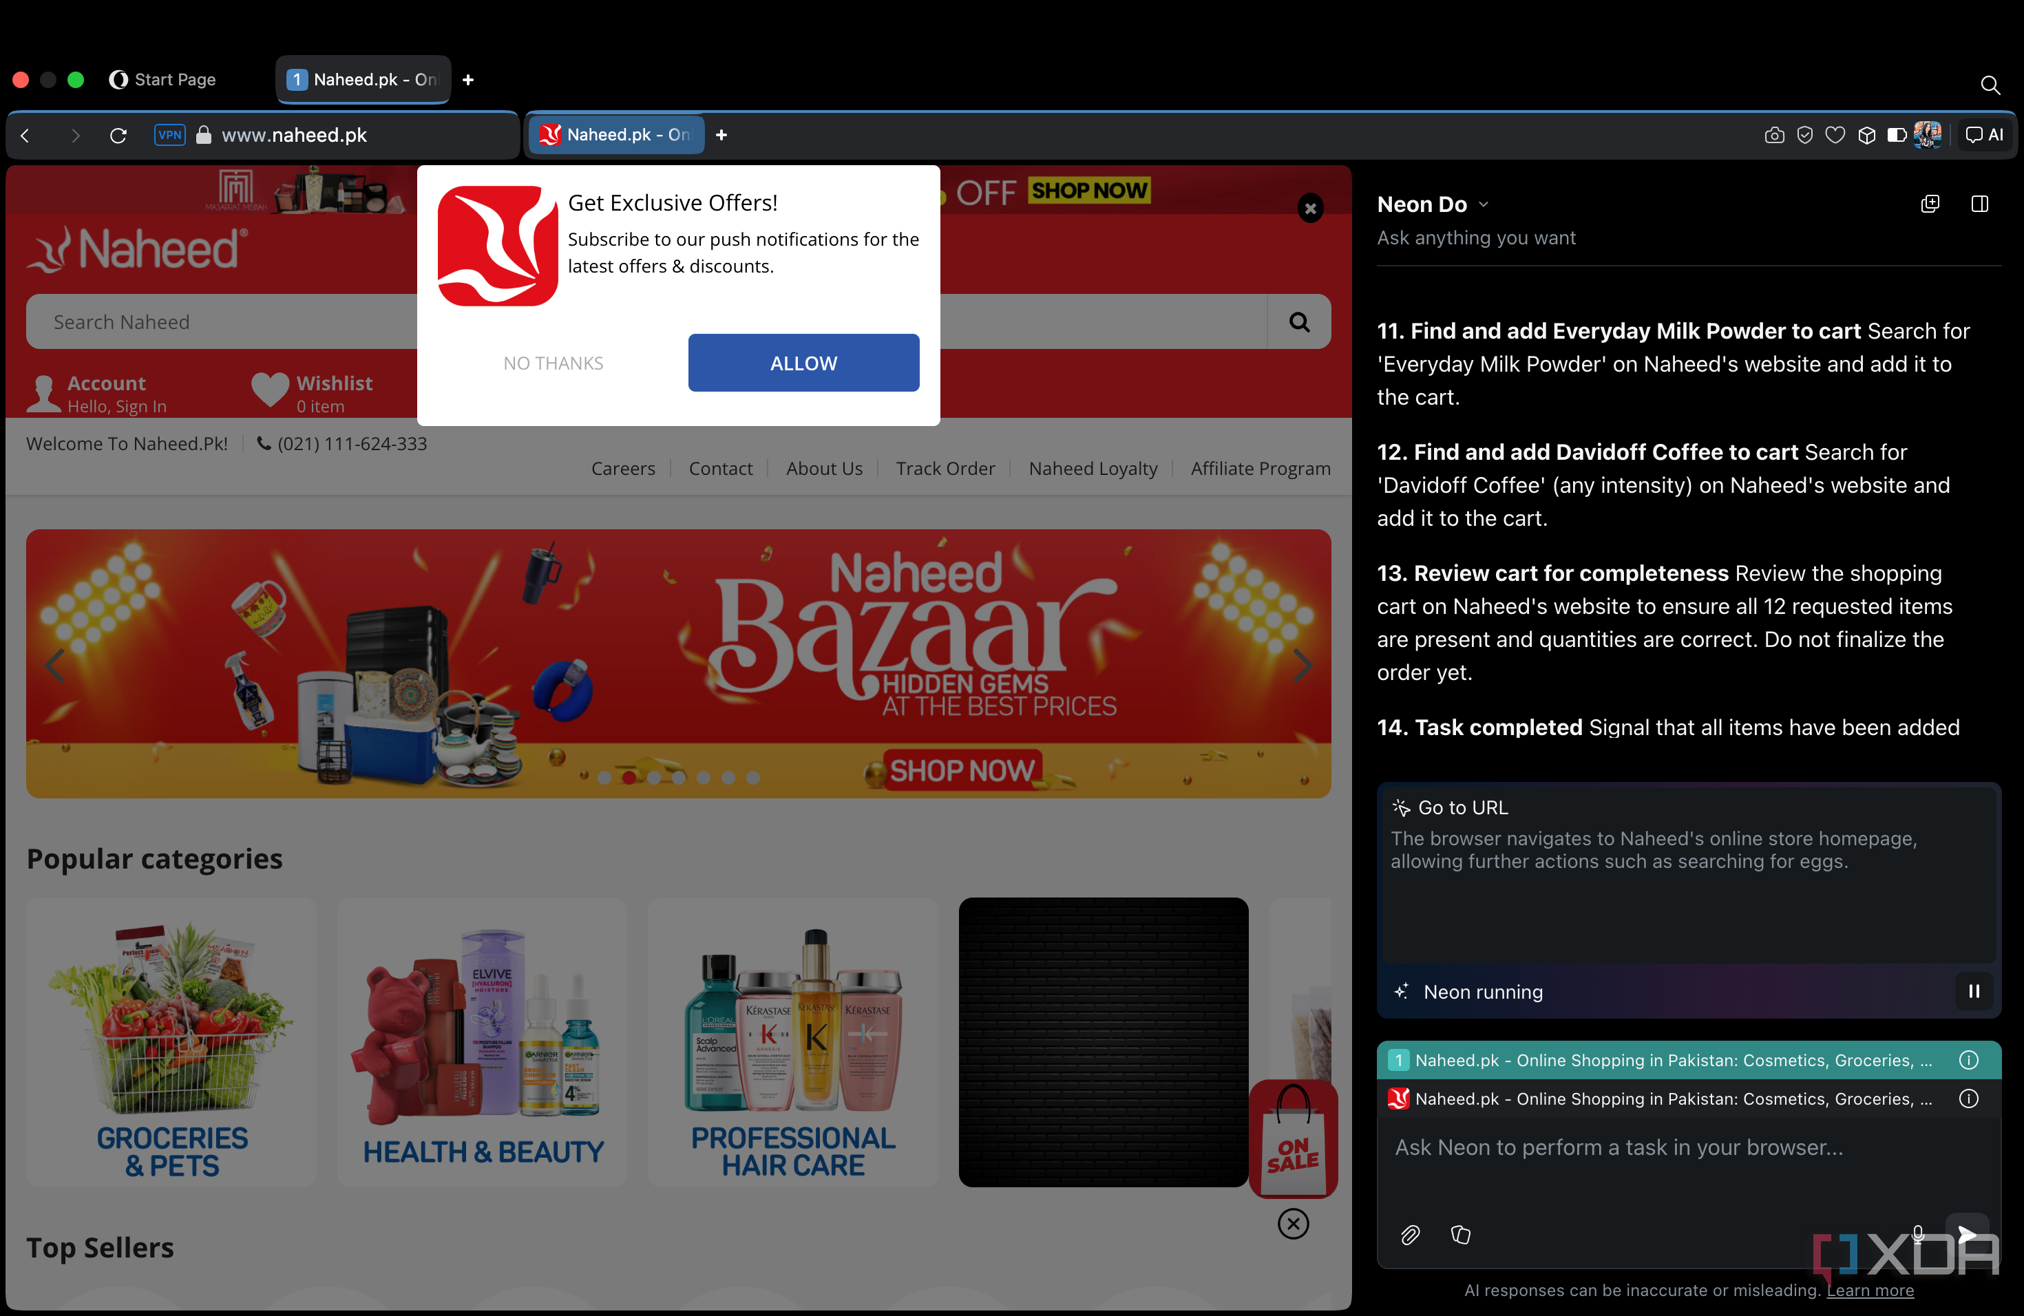Image resolution: width=2024 pixels, height=1316 pixels.
Task: Select the last carousel dot
Action: click(x=752, y=777)
